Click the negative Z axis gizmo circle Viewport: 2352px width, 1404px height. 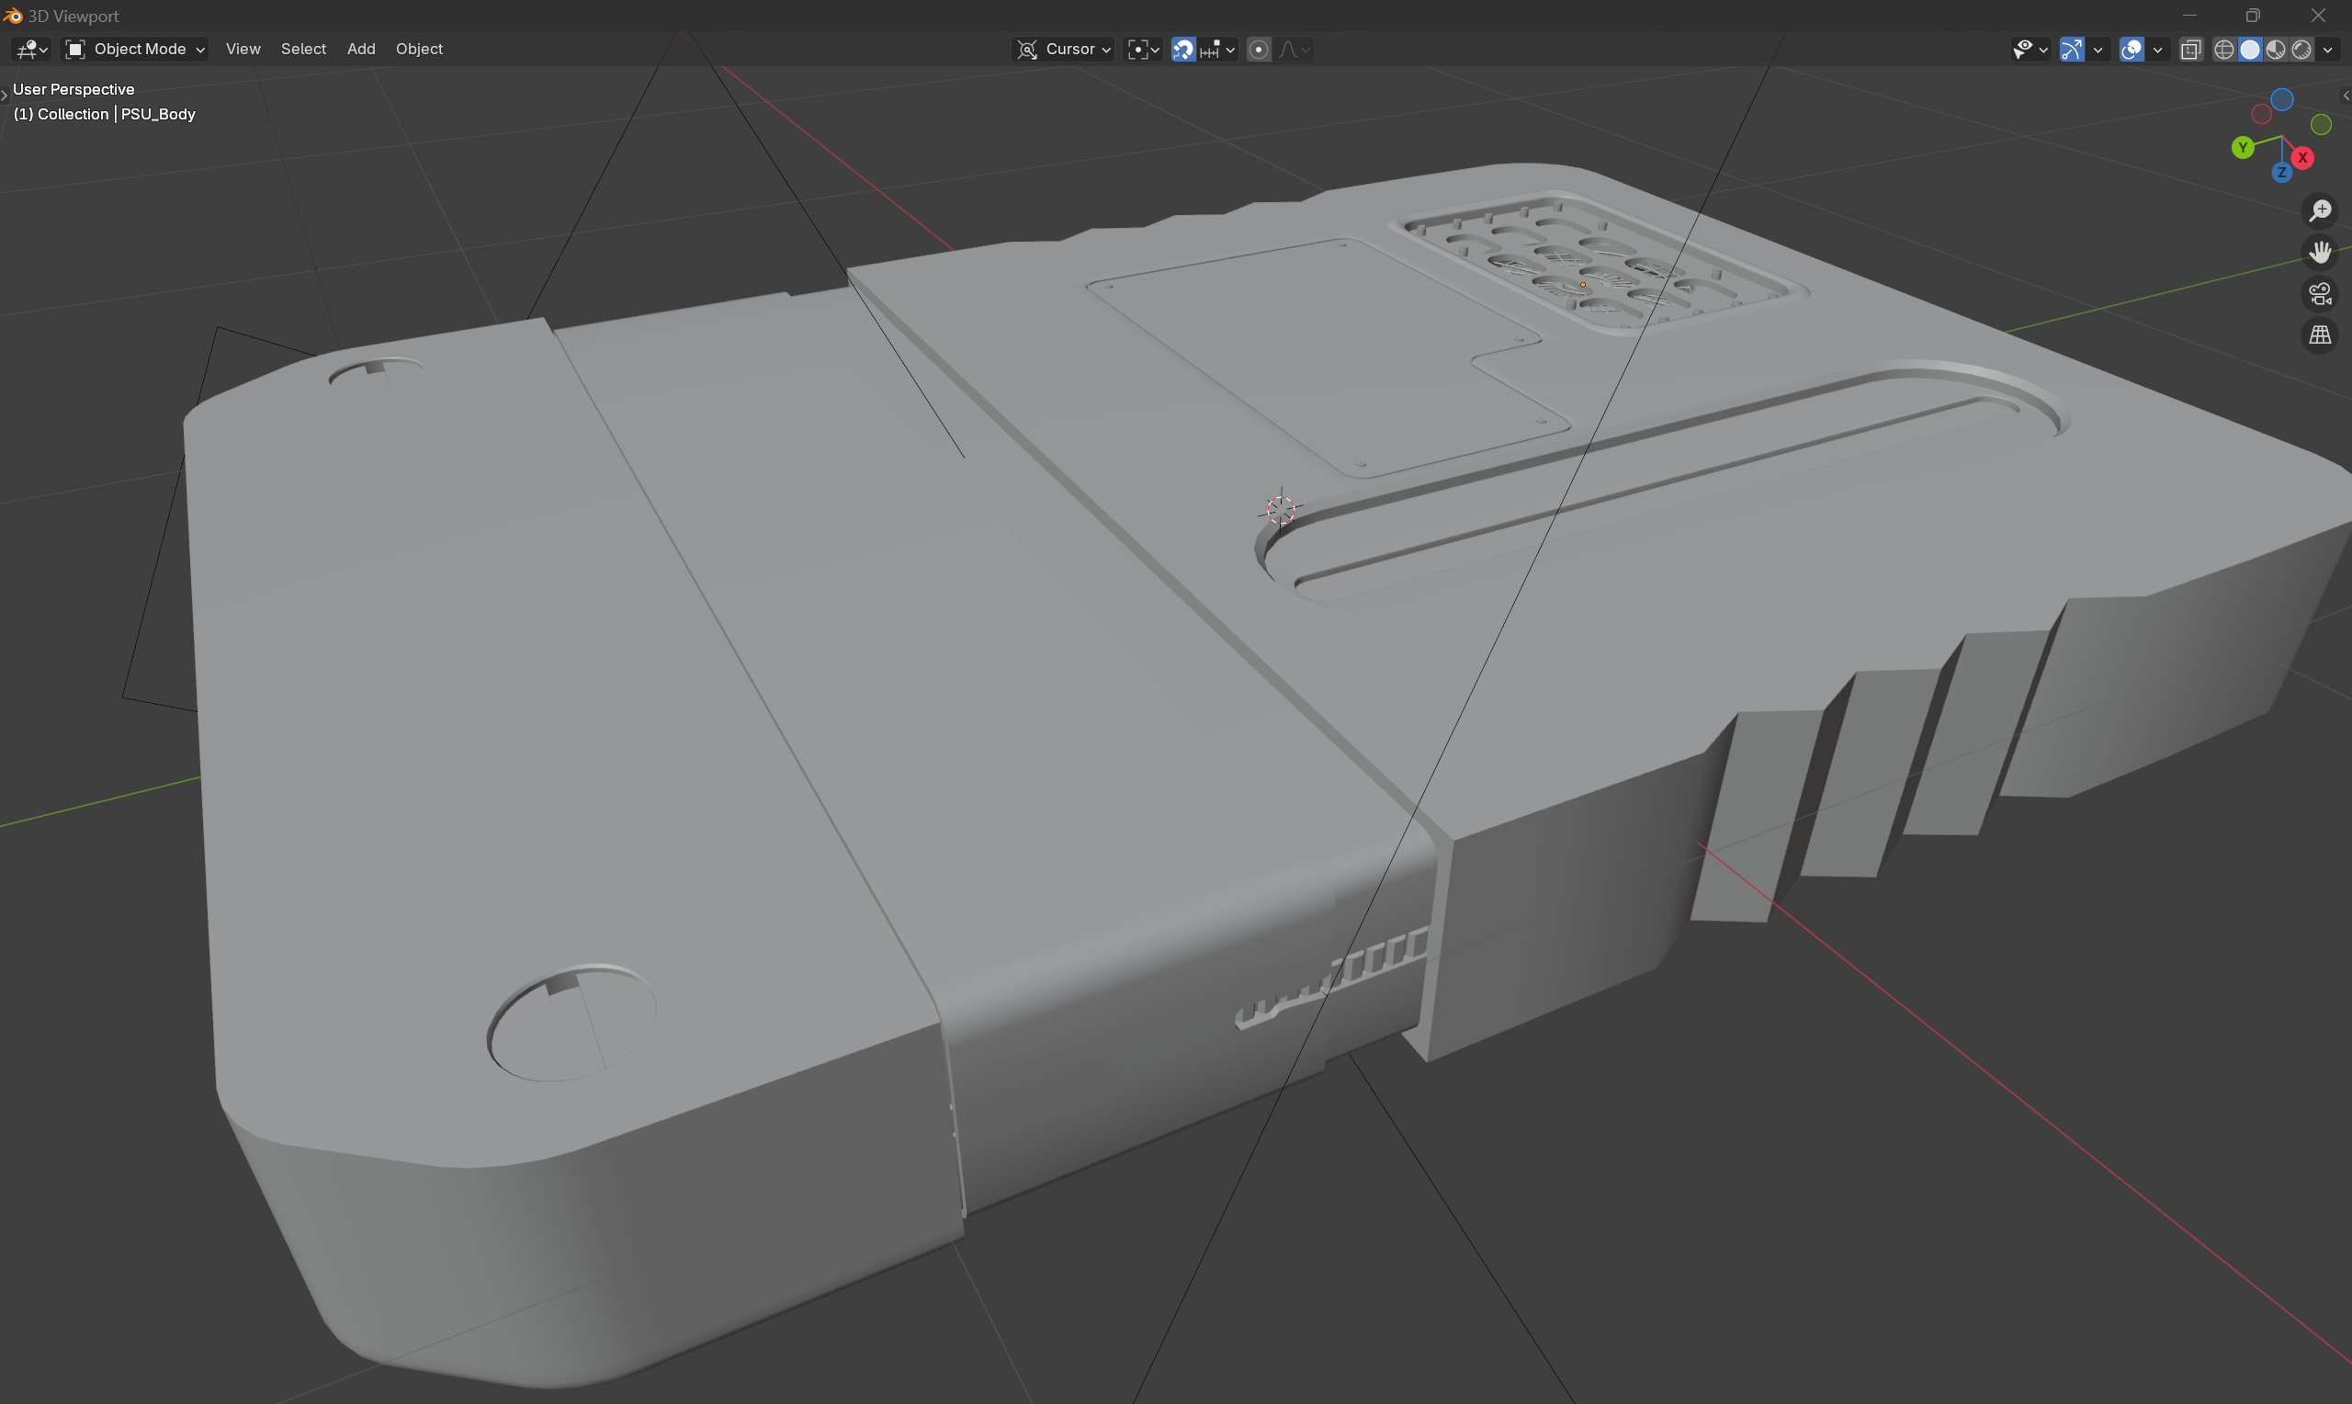(2282, 99)
